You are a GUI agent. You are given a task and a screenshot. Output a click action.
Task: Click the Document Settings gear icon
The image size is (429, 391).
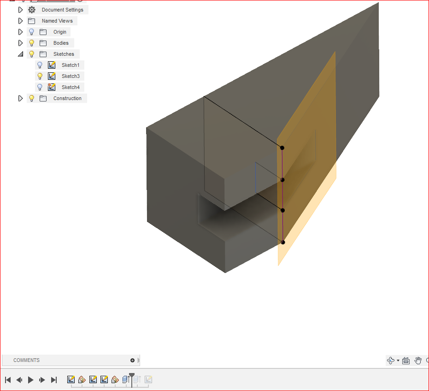coord(32,10)
